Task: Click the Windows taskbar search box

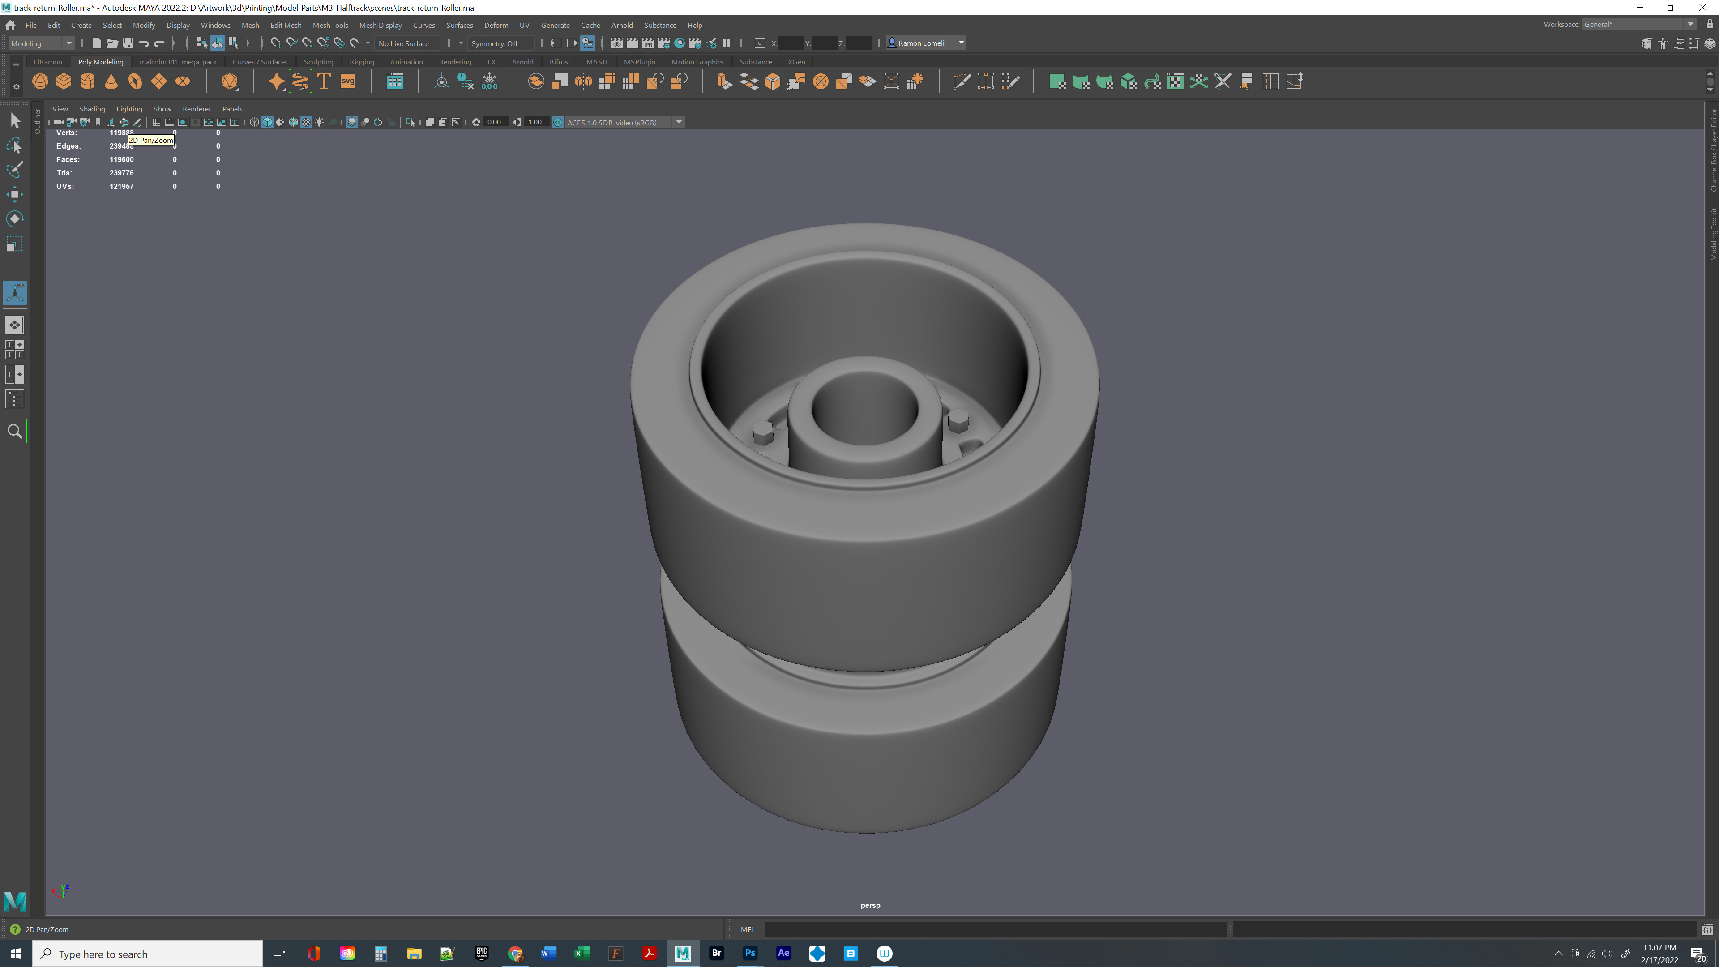Action: coord(148,954)
